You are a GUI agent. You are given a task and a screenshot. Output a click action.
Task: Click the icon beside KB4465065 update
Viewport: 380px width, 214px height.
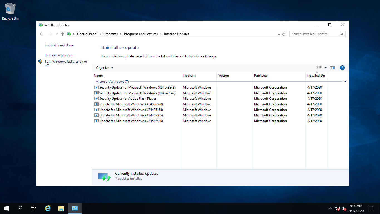tap(97, 115)
